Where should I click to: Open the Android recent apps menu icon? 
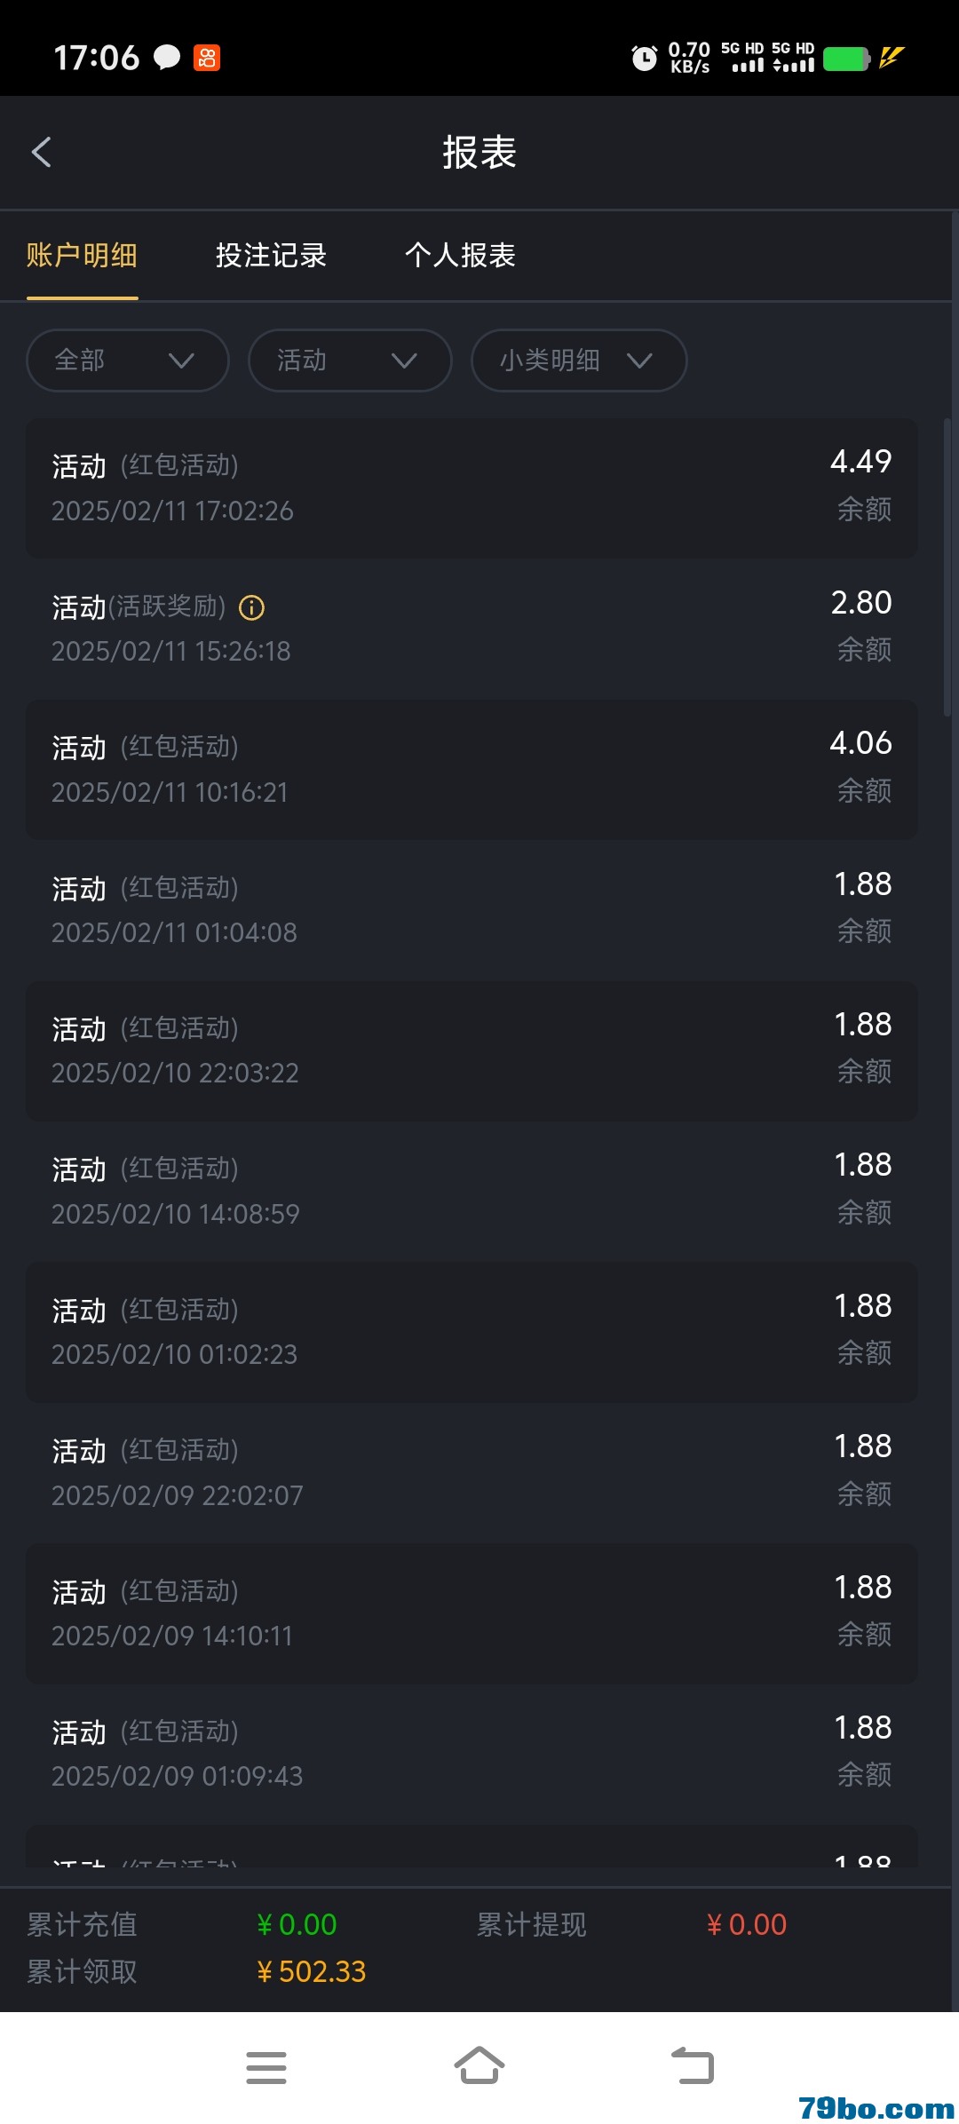click(266, 2066)
